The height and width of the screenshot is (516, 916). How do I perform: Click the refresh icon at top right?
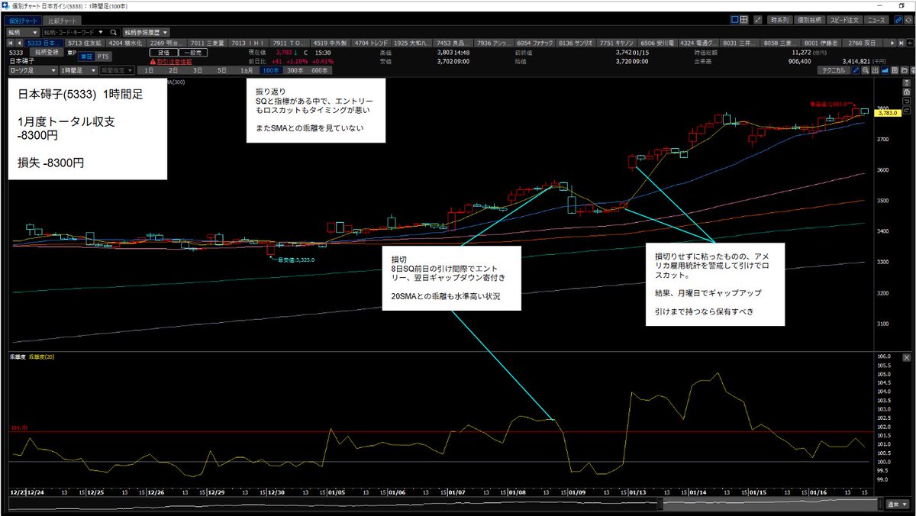[x=908, y=21]
